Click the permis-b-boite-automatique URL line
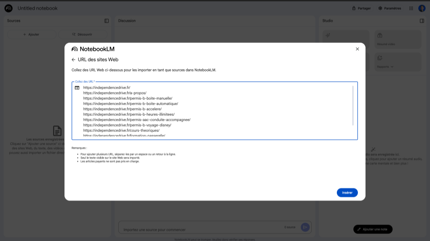This screenshot has width=430, height=241. click(x=130, y=104)
